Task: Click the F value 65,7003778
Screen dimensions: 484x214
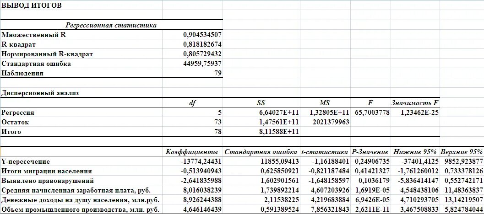Action: (x=372, y=112)
